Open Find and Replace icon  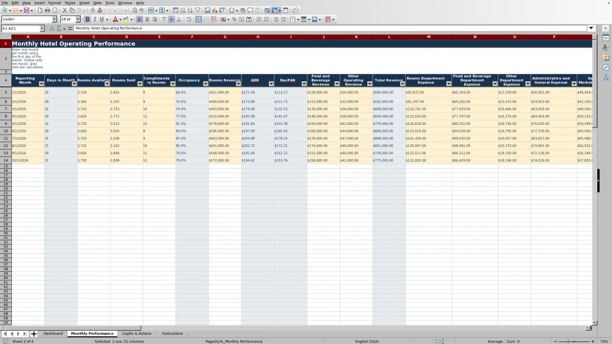[134, 10]
